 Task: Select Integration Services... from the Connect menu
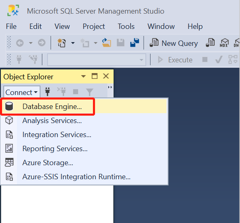(x=84, y=135)
